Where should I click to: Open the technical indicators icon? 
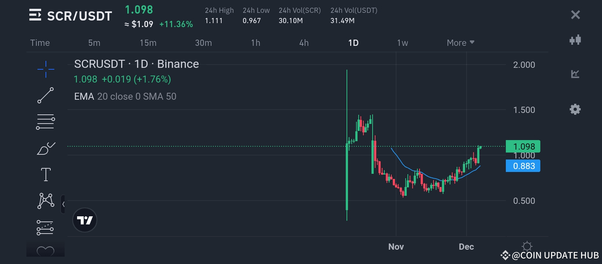(x=575, y=74)
